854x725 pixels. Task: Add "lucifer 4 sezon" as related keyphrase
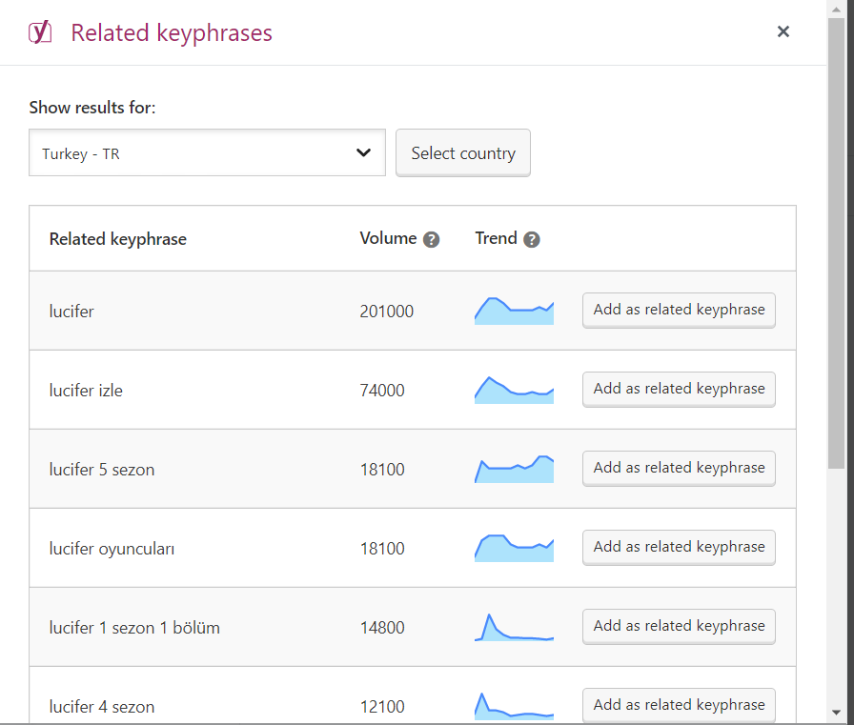click(679, 705)
